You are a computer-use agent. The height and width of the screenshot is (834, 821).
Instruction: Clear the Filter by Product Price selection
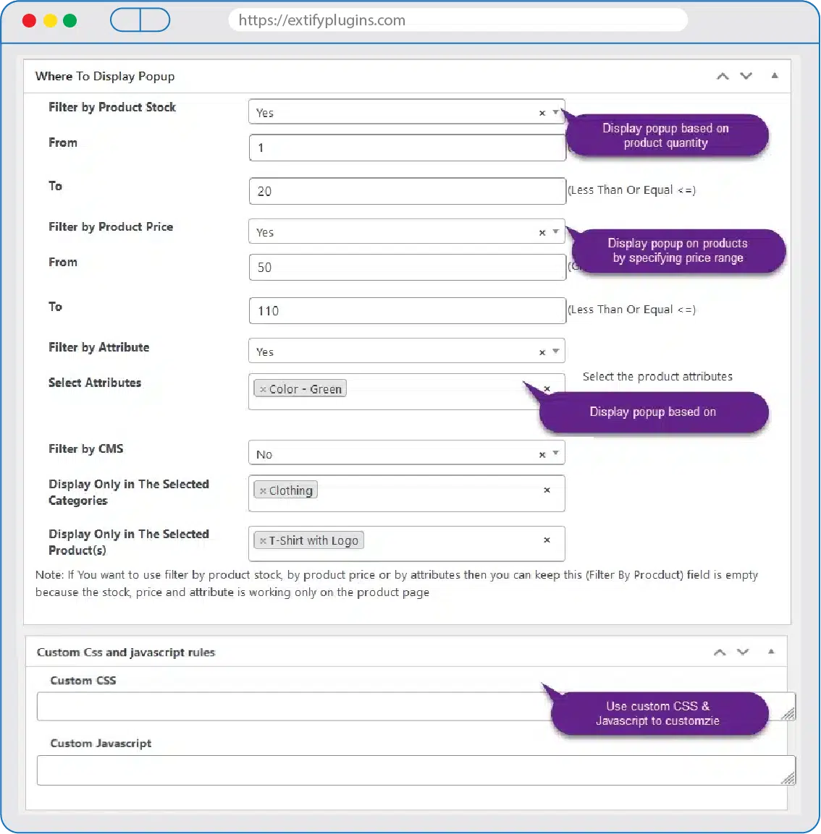[x=542, y=232]
